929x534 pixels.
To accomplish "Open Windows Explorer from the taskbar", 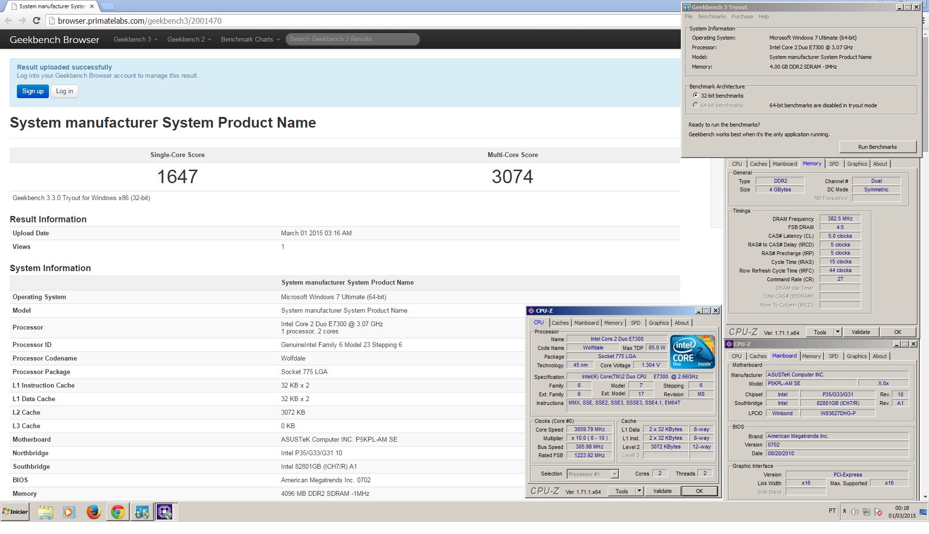I will [45, 512].
